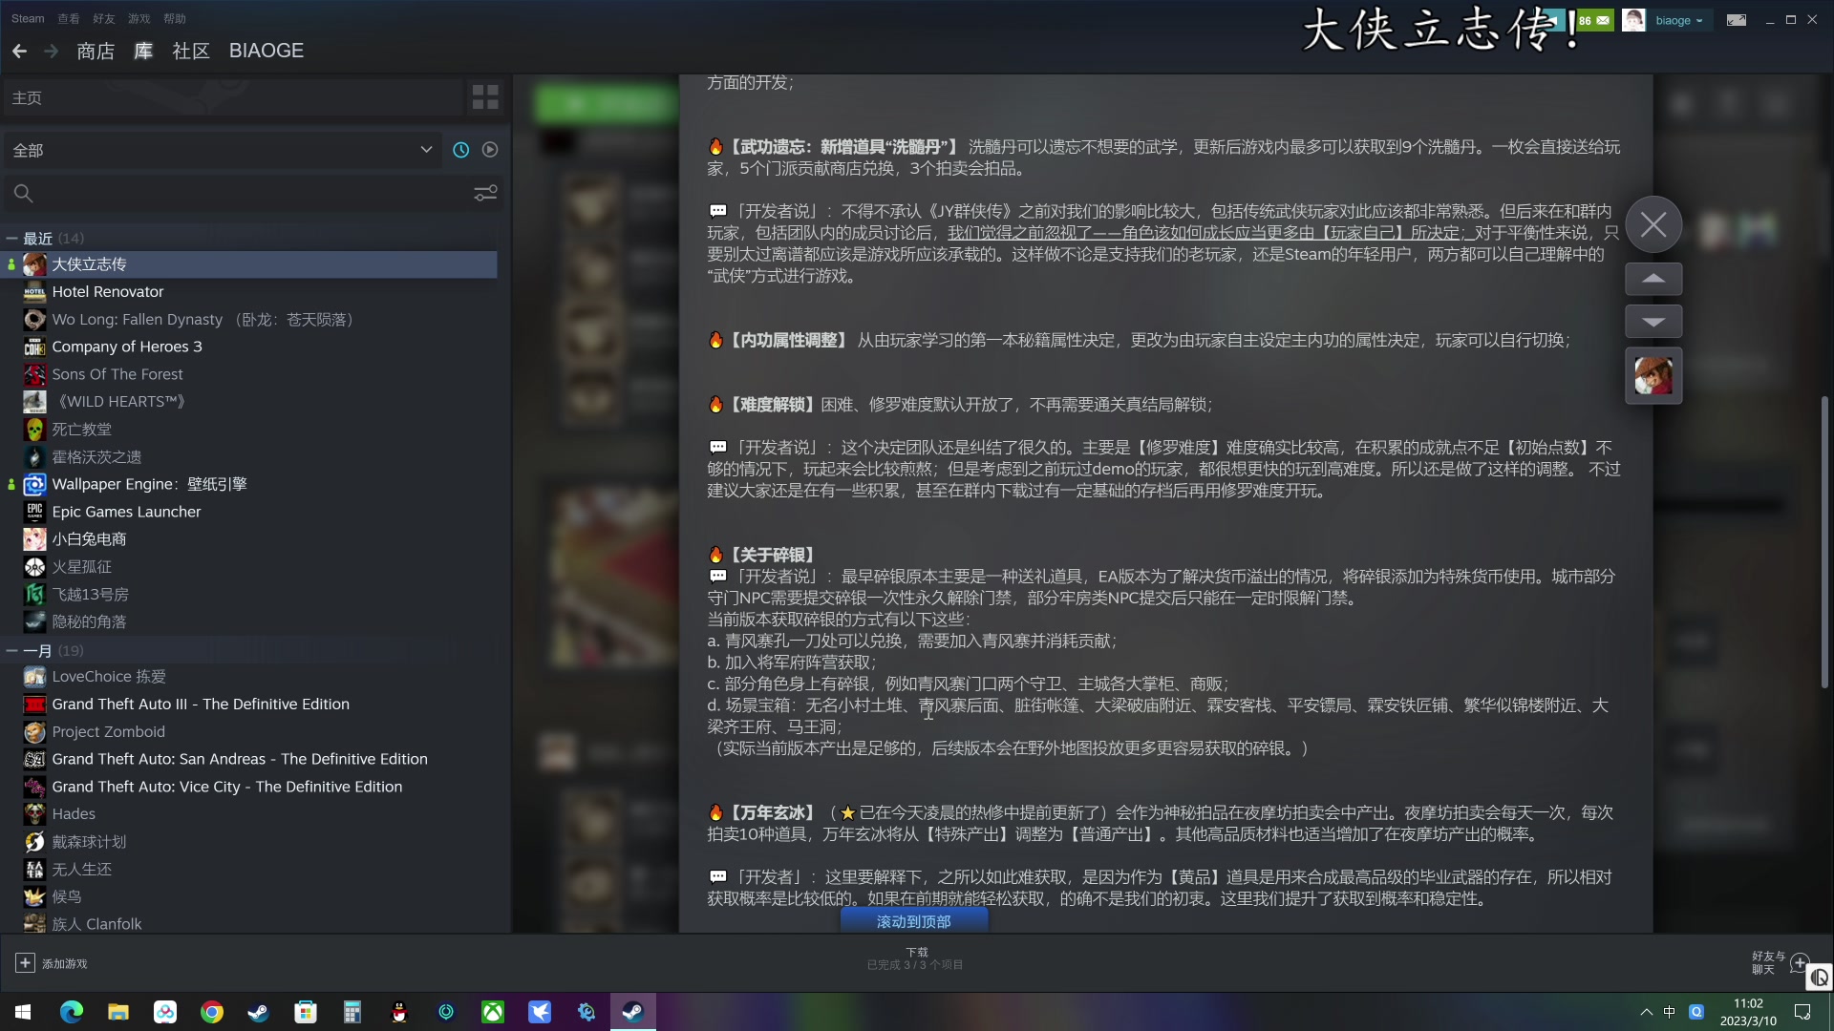This screenshot has width=1834, height=1031.
Task: Open the game thumbnail in overlay controls
Action: coord(1653,376)
